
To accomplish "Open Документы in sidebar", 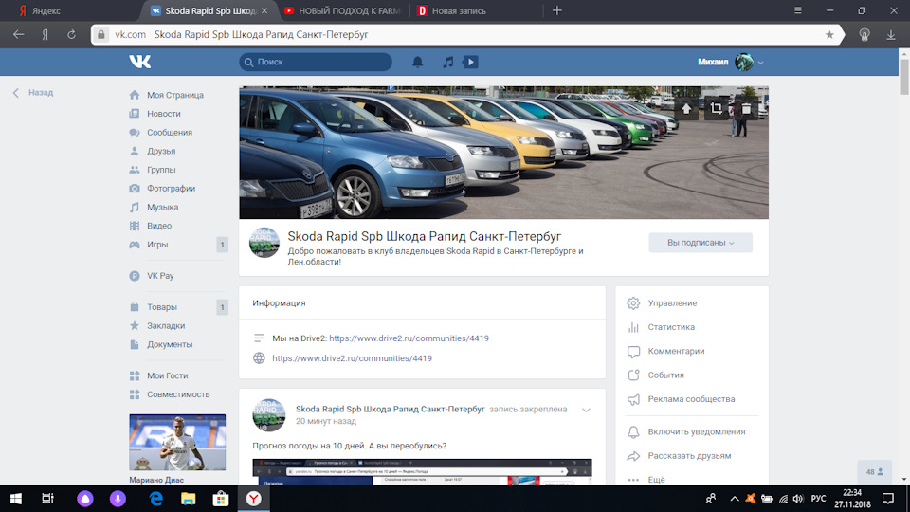I will [x=170, y=344].
